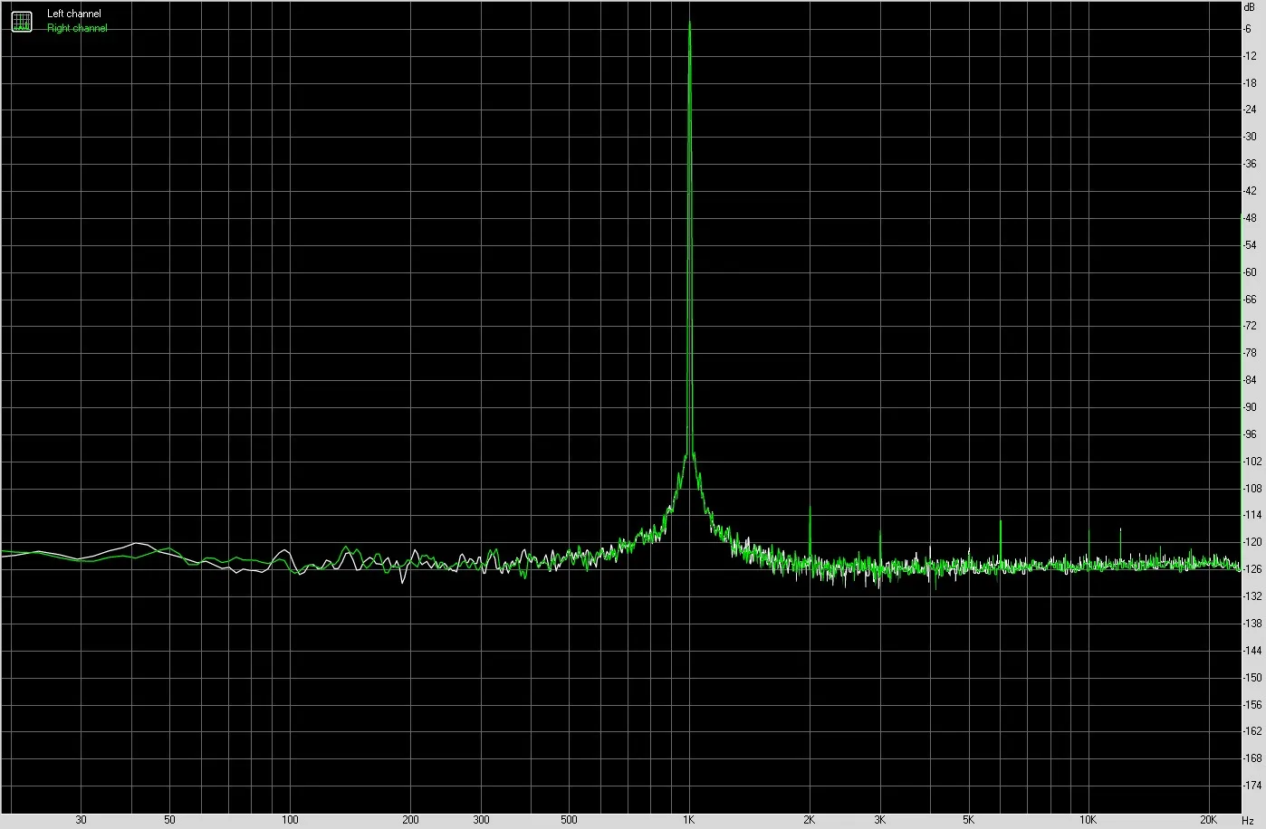Click the "200" frequency axis label
The image size is (1266, 829).
(x=410, y=820)
